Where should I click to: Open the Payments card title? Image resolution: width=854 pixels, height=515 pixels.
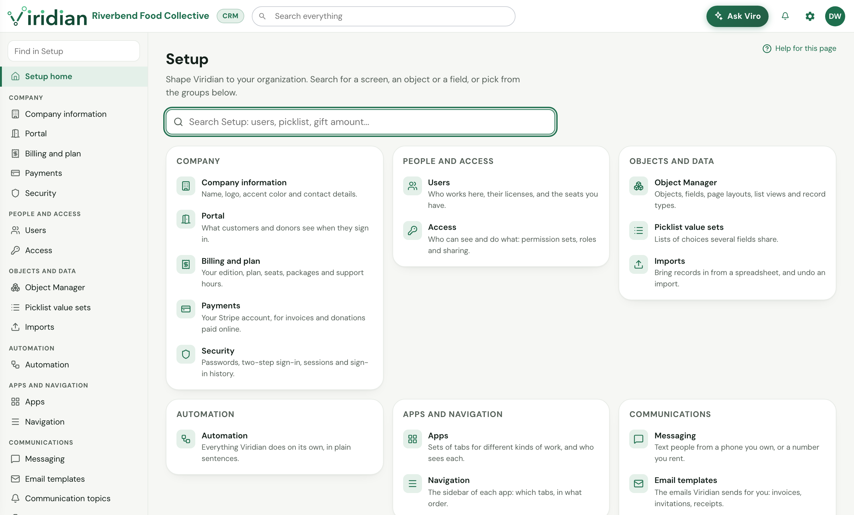coord(221,306)
